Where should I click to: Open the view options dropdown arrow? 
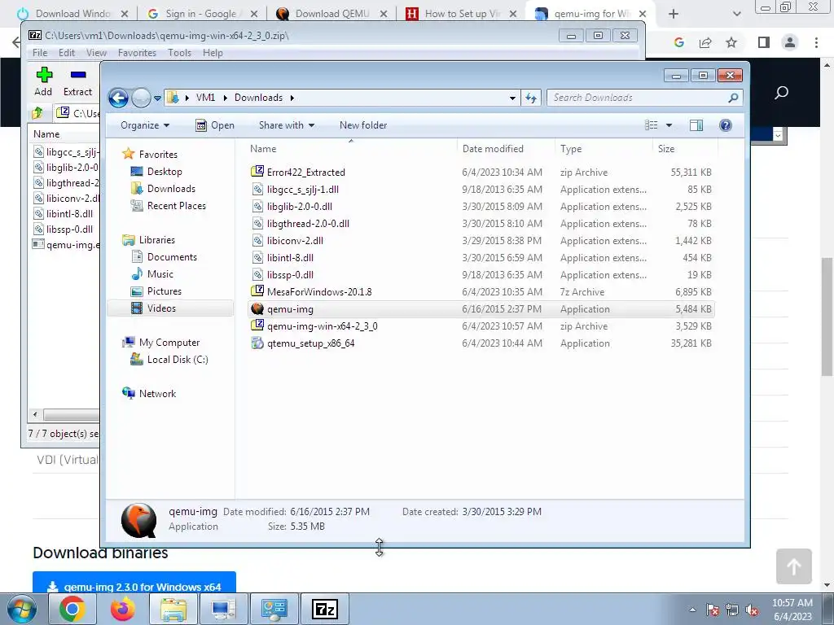click(669, 125)
